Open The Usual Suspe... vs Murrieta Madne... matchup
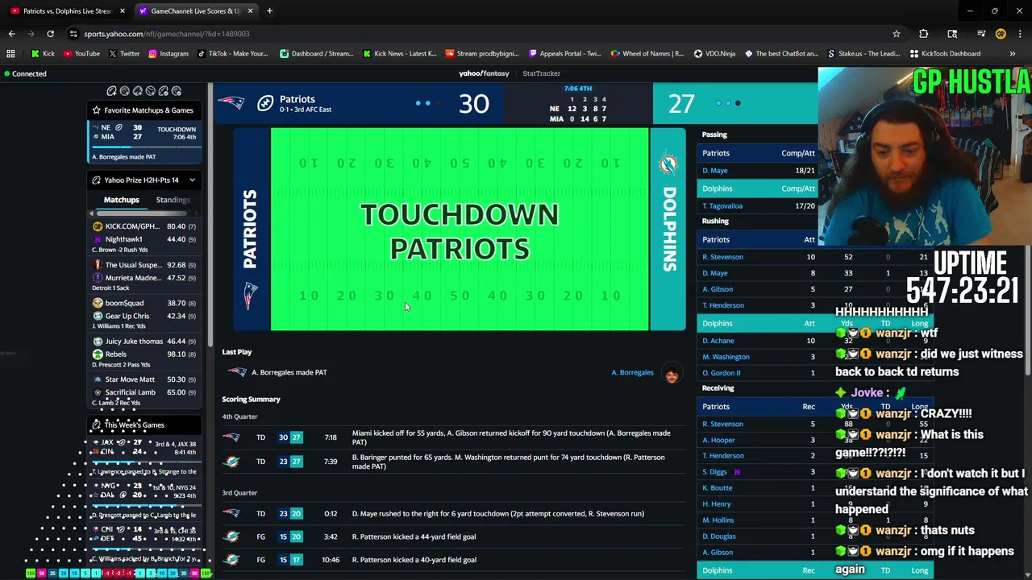 144,276
